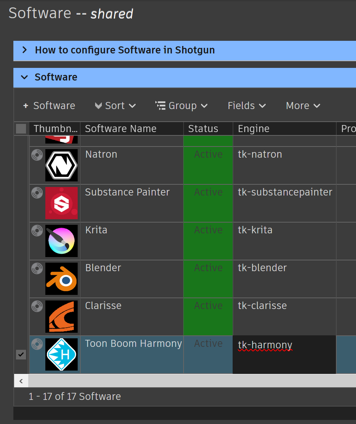This screenshot has height=424, width=356.
Task: Click the tk-clarisse engine cell
Action: 285,317
